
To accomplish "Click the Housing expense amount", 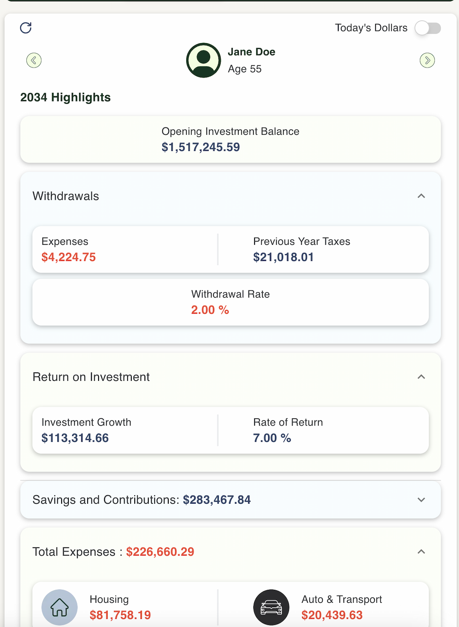I will pyautogui.click(x=120, y=615).
